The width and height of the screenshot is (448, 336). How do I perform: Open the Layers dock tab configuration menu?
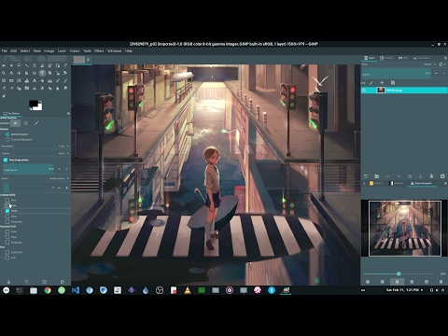(x=445, y=58)
